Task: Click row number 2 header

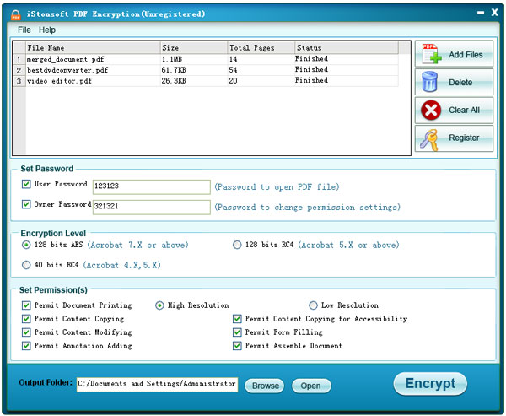Action: coord(19,70)
